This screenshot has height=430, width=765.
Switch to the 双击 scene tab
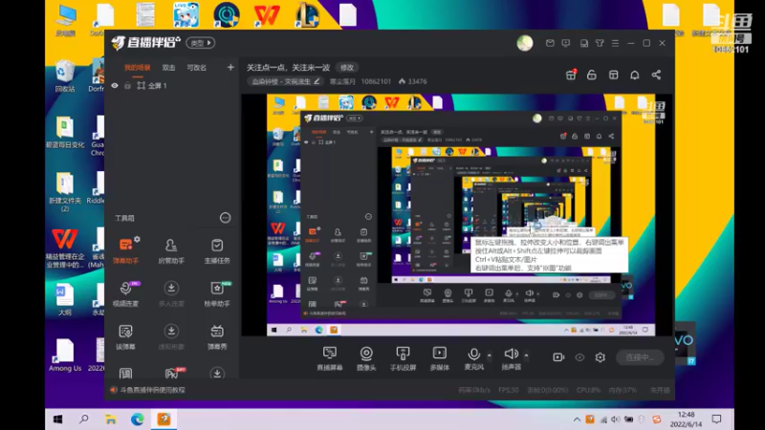169,68
